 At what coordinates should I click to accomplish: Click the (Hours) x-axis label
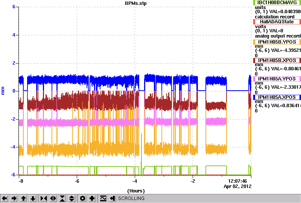tap(136, 191)
